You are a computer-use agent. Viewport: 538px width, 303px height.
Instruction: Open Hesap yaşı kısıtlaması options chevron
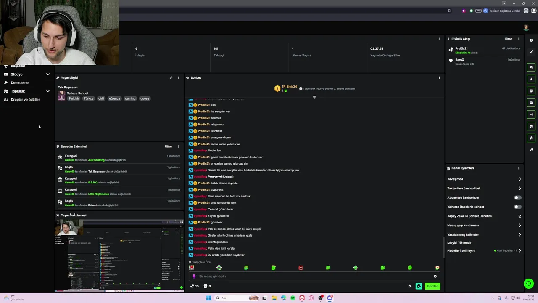(520, 225)
